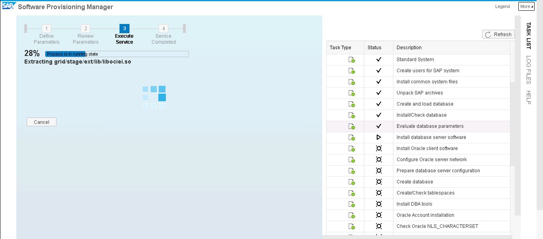Image resolution: width=543 pixels, height=239 pixels.
Task: Select 'Standard System' description text
Action: (x=415, y=60)
